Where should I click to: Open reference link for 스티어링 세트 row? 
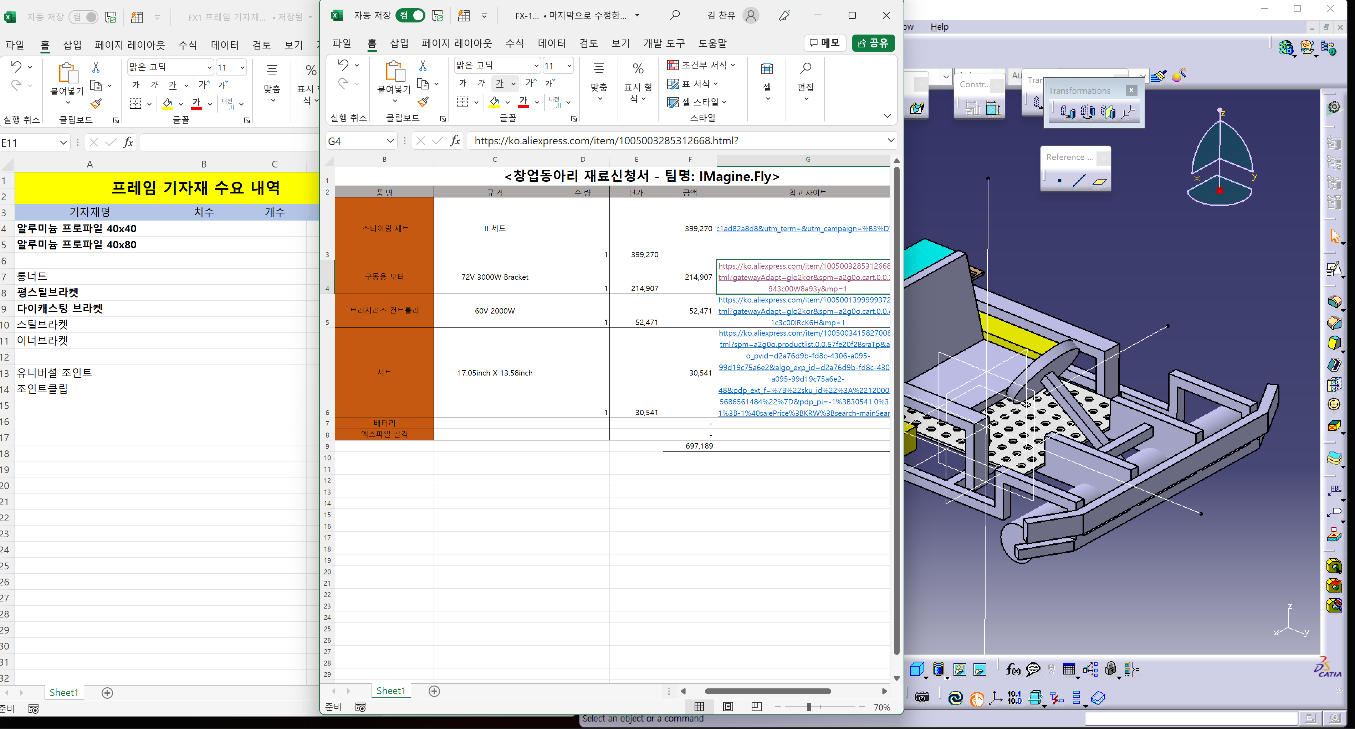coord(803,229)
